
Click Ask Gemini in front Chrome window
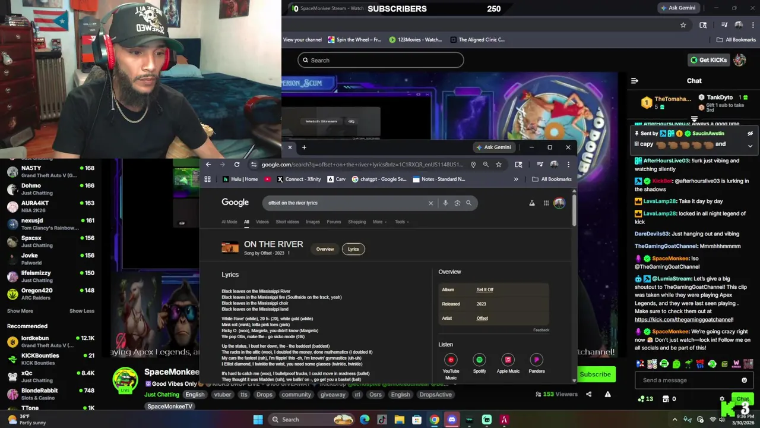pyautogui.click(x=494, y=147)
